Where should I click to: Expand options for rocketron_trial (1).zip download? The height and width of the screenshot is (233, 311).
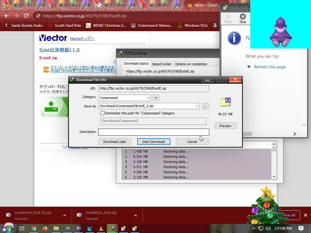click(x=65, y=215)
